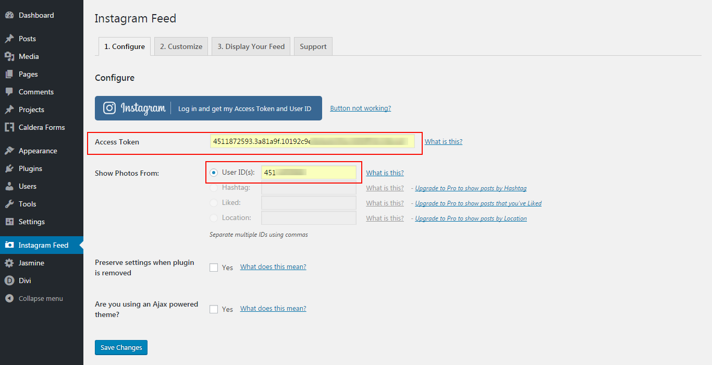Open Appearance in the admin menu
The image size is (712, 365).
[x=42, y=151]
